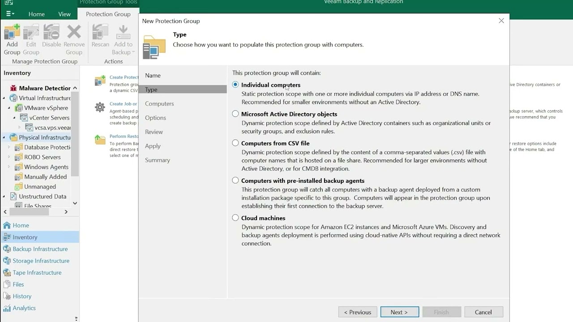Open the View ribbon tab
Screen dimensions: 573x322
point(64,14)
